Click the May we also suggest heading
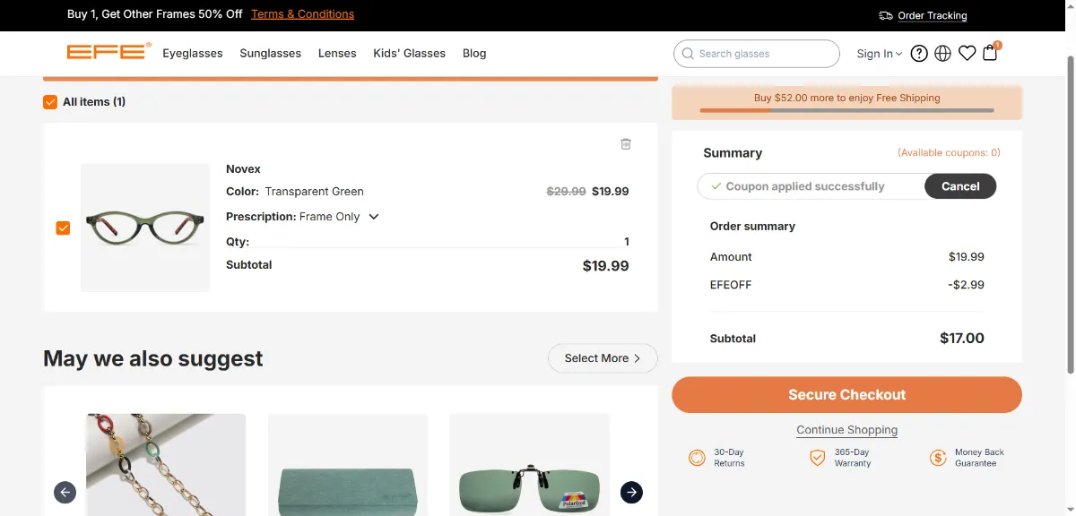 (153, 358)
